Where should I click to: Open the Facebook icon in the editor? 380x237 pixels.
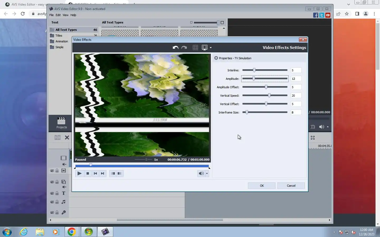click(316, 15)
